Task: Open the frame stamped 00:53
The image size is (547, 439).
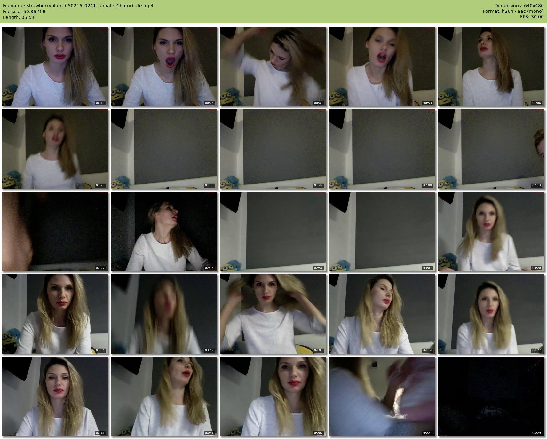Action: pyautogui.click(x=382, y=67)
